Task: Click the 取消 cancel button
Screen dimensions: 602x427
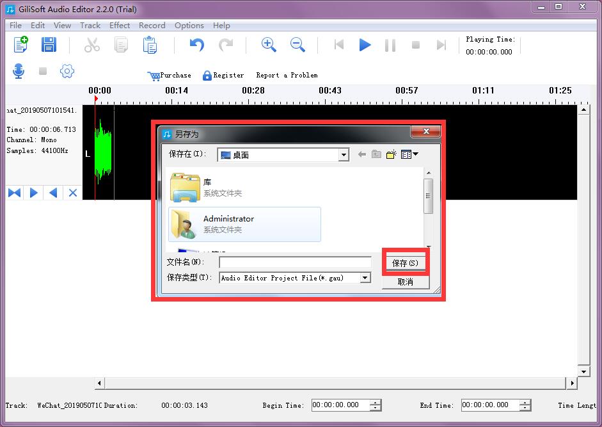Action: coord(405,282)
